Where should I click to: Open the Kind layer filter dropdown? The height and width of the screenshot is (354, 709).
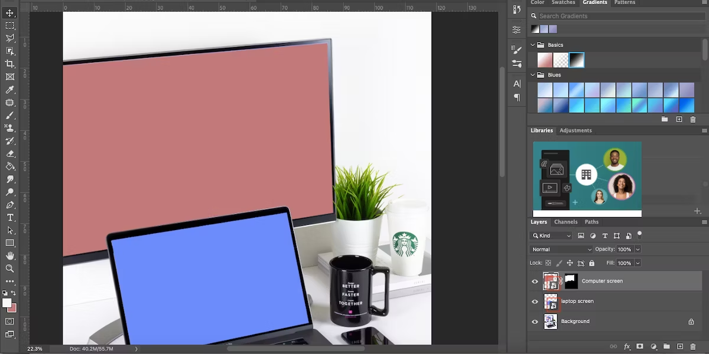coord(552,236)
